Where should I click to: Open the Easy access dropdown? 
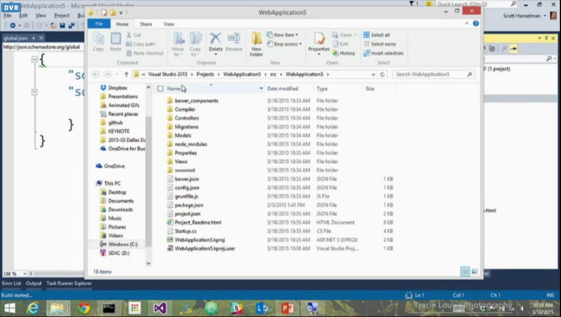285,44
